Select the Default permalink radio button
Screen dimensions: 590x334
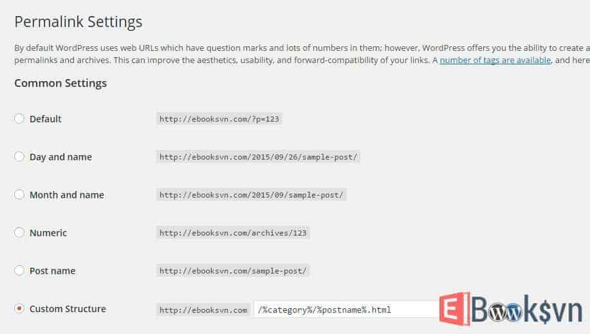[x=19, y=118]
